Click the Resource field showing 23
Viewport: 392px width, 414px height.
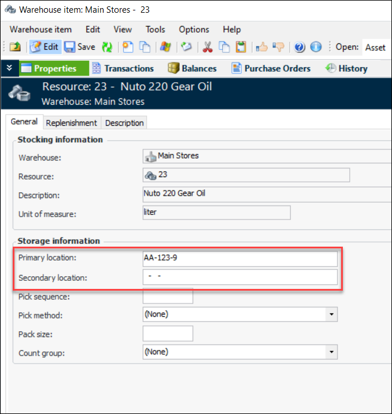pyautogui.click(x=246, y=175)
